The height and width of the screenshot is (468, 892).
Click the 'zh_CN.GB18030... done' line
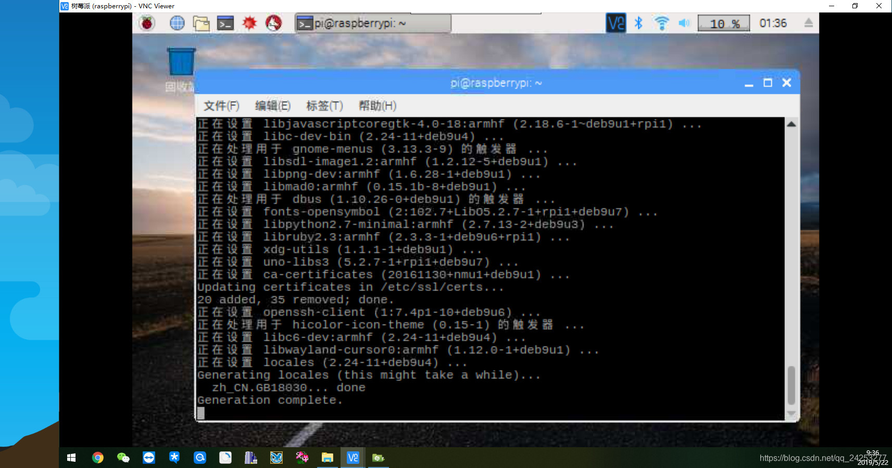(x=288, y=388)
